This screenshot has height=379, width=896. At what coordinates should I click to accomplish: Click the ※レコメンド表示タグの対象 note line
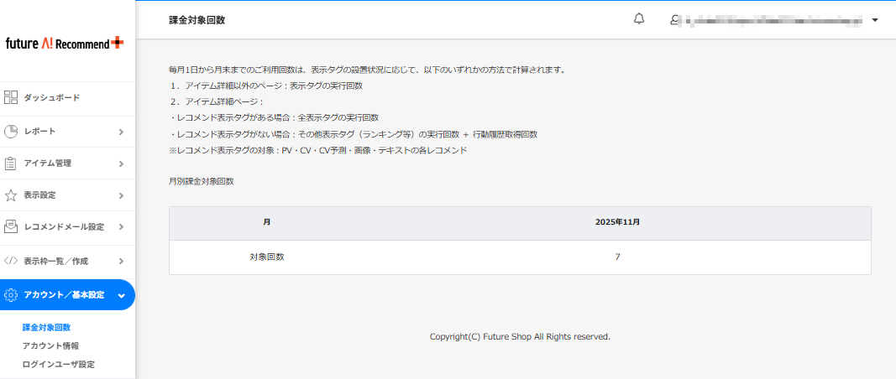point(317,150)
